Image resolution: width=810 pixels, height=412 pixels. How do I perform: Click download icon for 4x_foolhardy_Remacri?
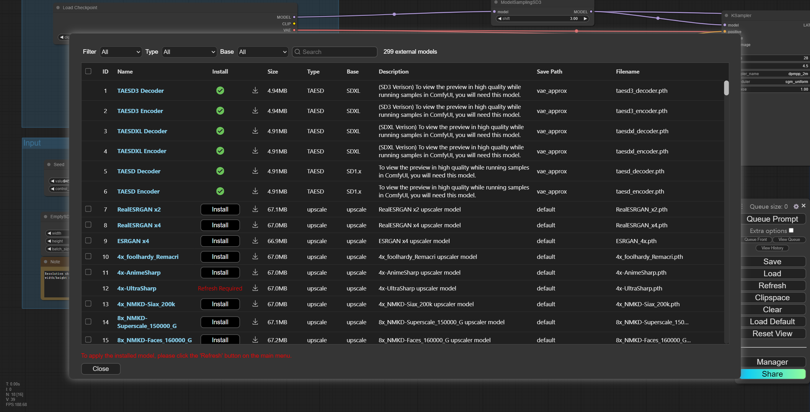255,257
